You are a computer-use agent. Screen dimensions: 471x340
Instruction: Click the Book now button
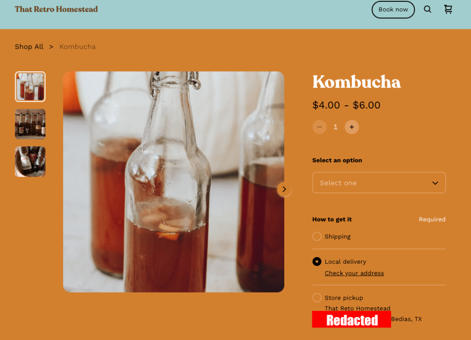point(393,10)
